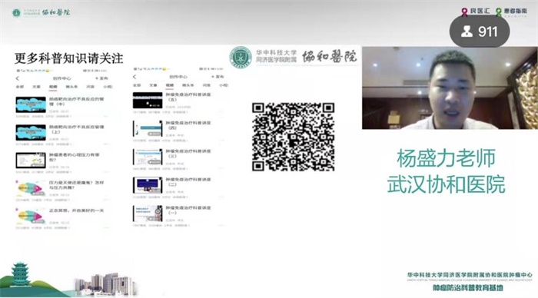The height and width of the screenshot is (298, 538).
Task: Select 文章 tab in right phone screenshot
Action: point(153,85)
